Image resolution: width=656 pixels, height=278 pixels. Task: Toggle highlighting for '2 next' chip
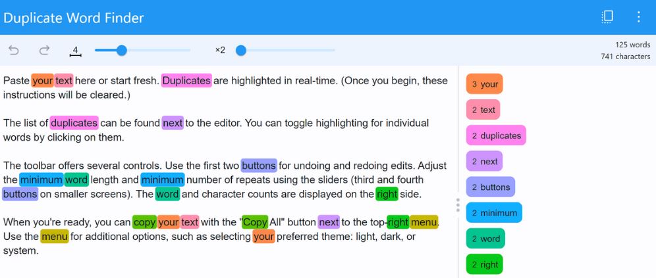[484, 161]
